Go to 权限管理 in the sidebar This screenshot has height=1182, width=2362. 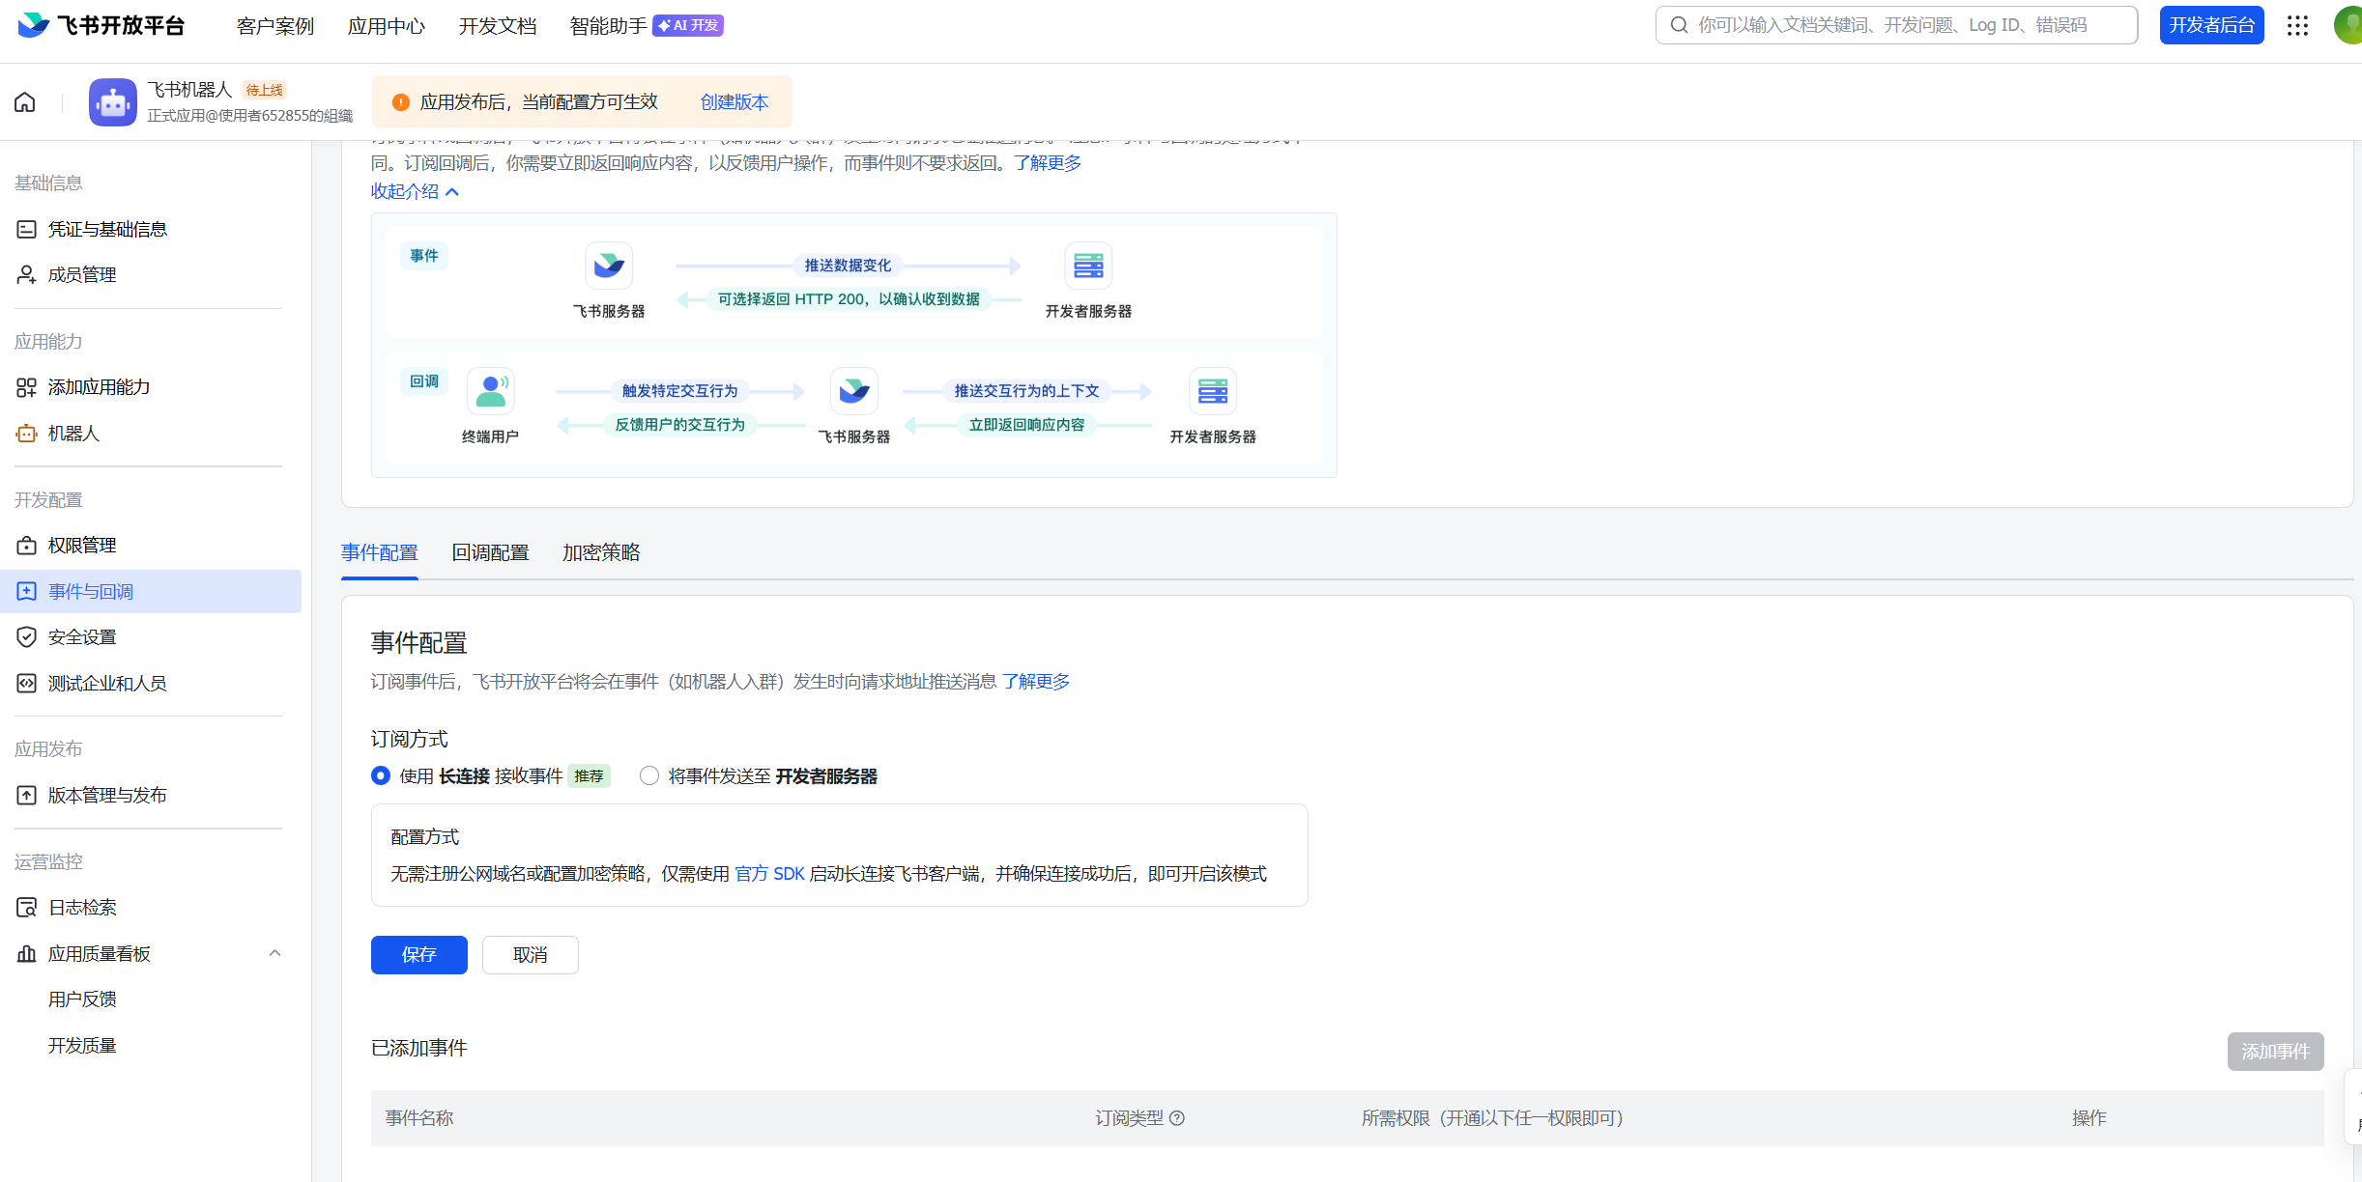pos(82,546)
